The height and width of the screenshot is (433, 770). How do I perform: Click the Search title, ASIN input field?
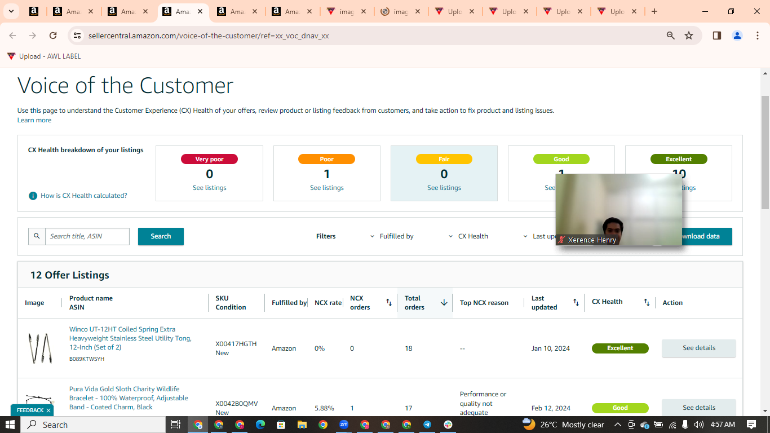coord(87,236)
